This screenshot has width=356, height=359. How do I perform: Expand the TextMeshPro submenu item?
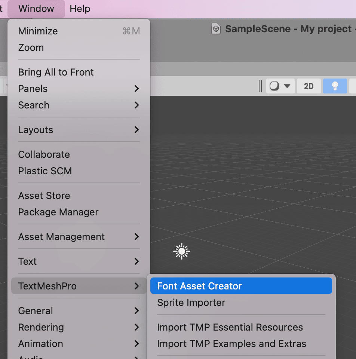click(79, 286)
